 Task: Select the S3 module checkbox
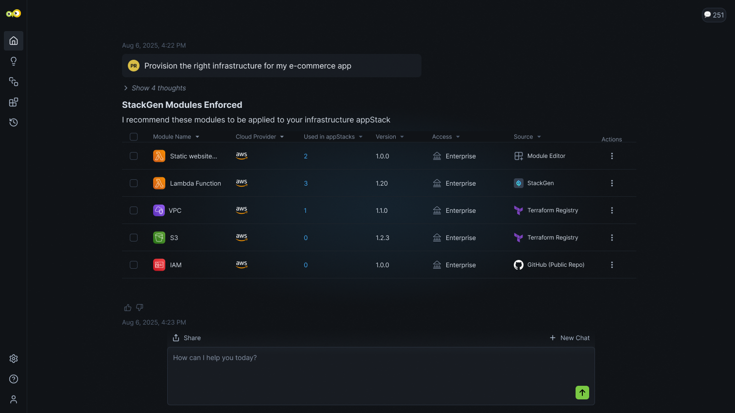134,238
